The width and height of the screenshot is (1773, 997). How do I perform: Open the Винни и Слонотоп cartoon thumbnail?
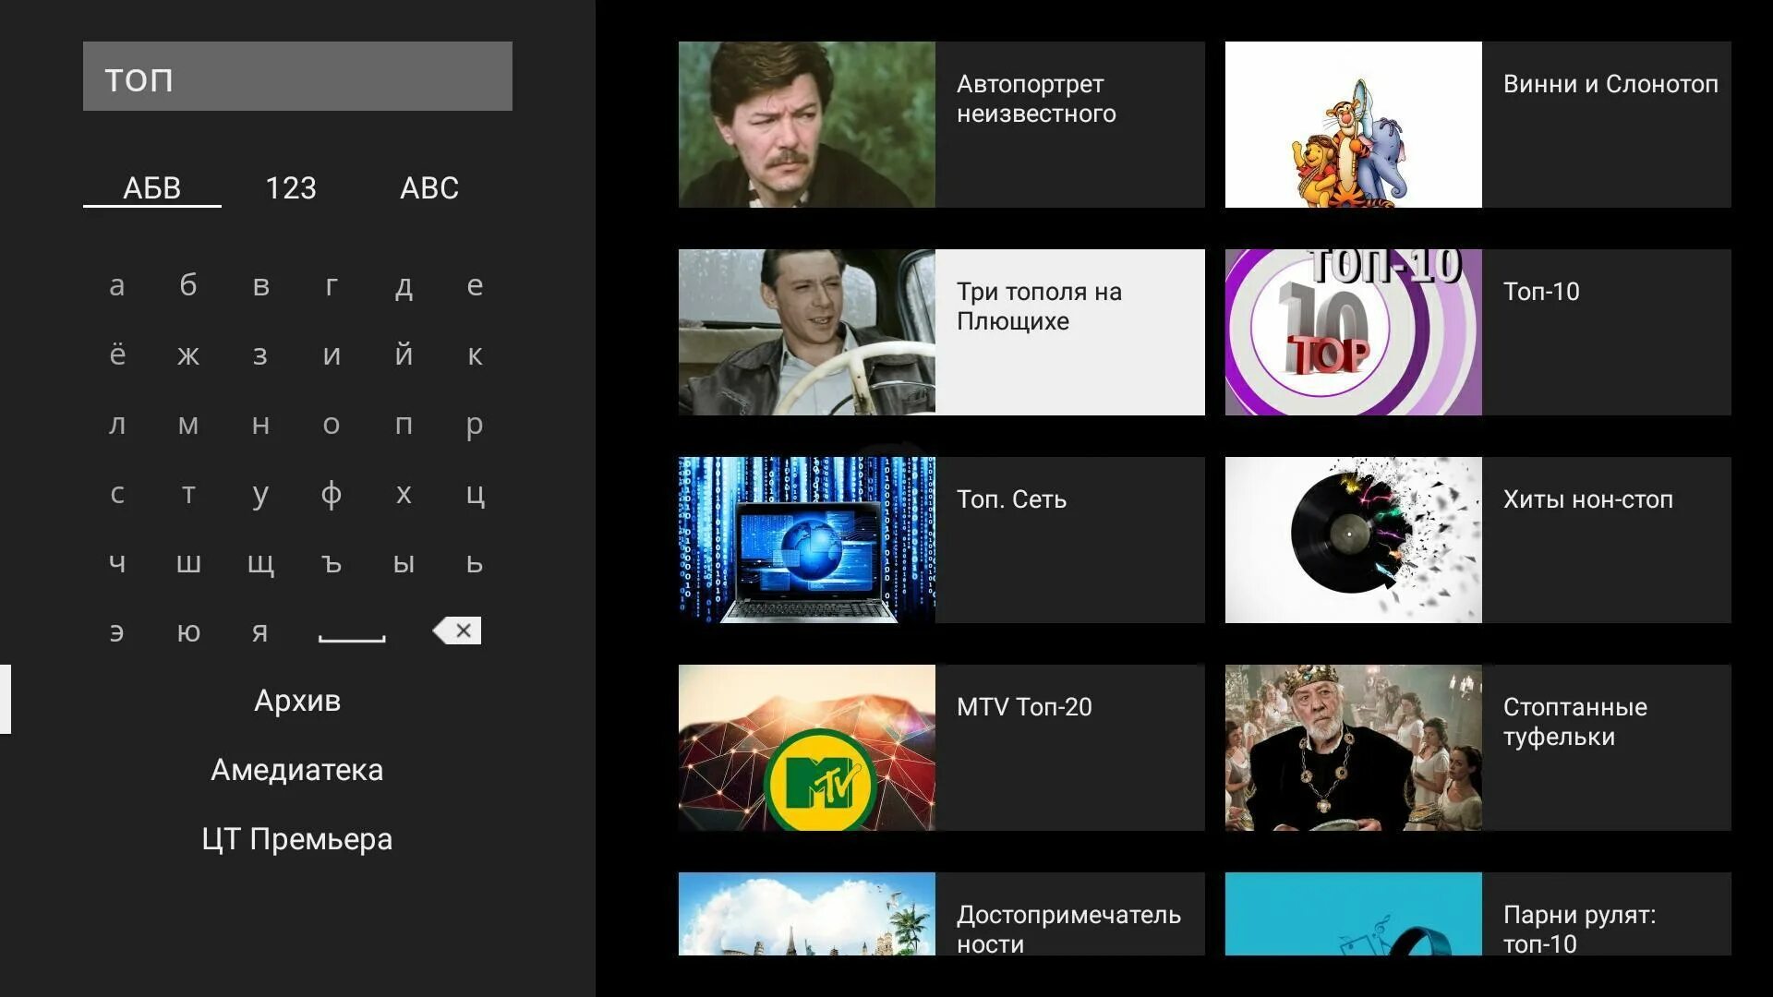1353,125
